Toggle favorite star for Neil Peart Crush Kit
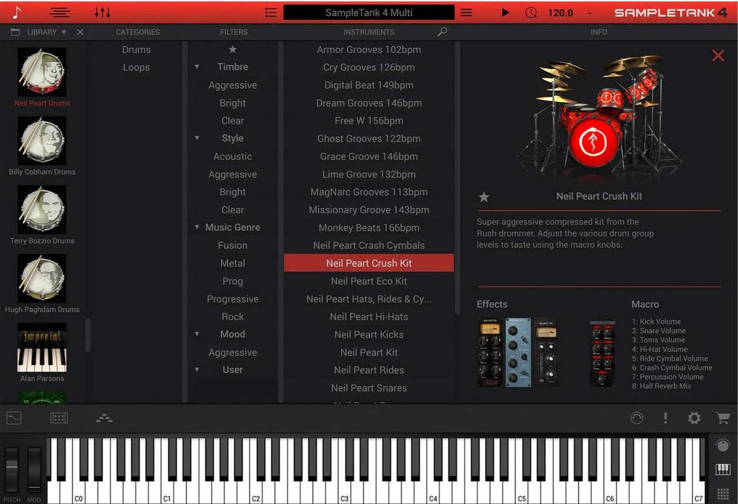The width and height of the screenshot is (738, 504). click(483, 197)
